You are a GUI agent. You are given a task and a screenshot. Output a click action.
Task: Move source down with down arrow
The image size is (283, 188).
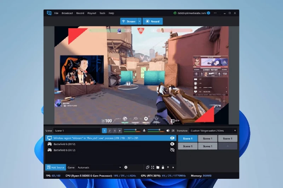point(173,167)
